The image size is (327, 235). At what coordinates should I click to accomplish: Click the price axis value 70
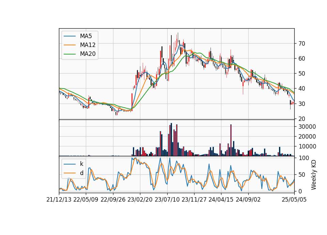coord(302,44)
